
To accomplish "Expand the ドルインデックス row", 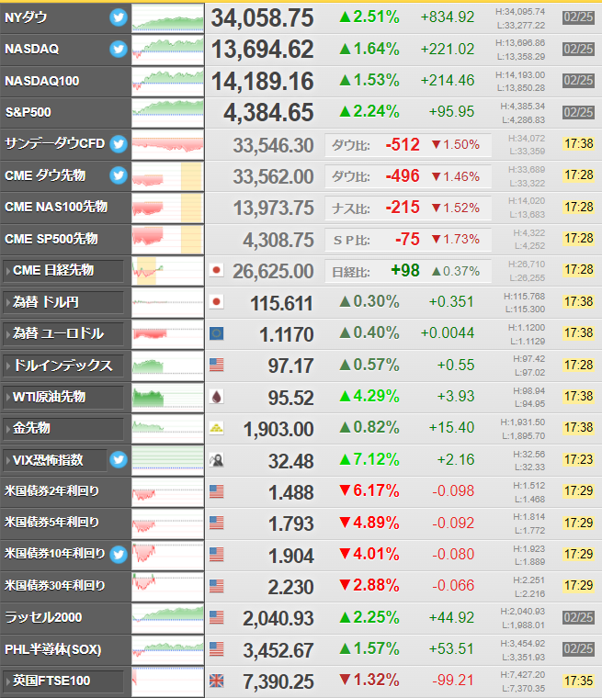I will point(62,366).
